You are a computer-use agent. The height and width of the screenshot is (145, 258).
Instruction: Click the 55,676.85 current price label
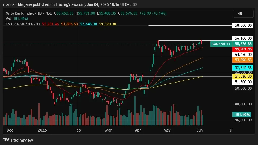point(243,44)
